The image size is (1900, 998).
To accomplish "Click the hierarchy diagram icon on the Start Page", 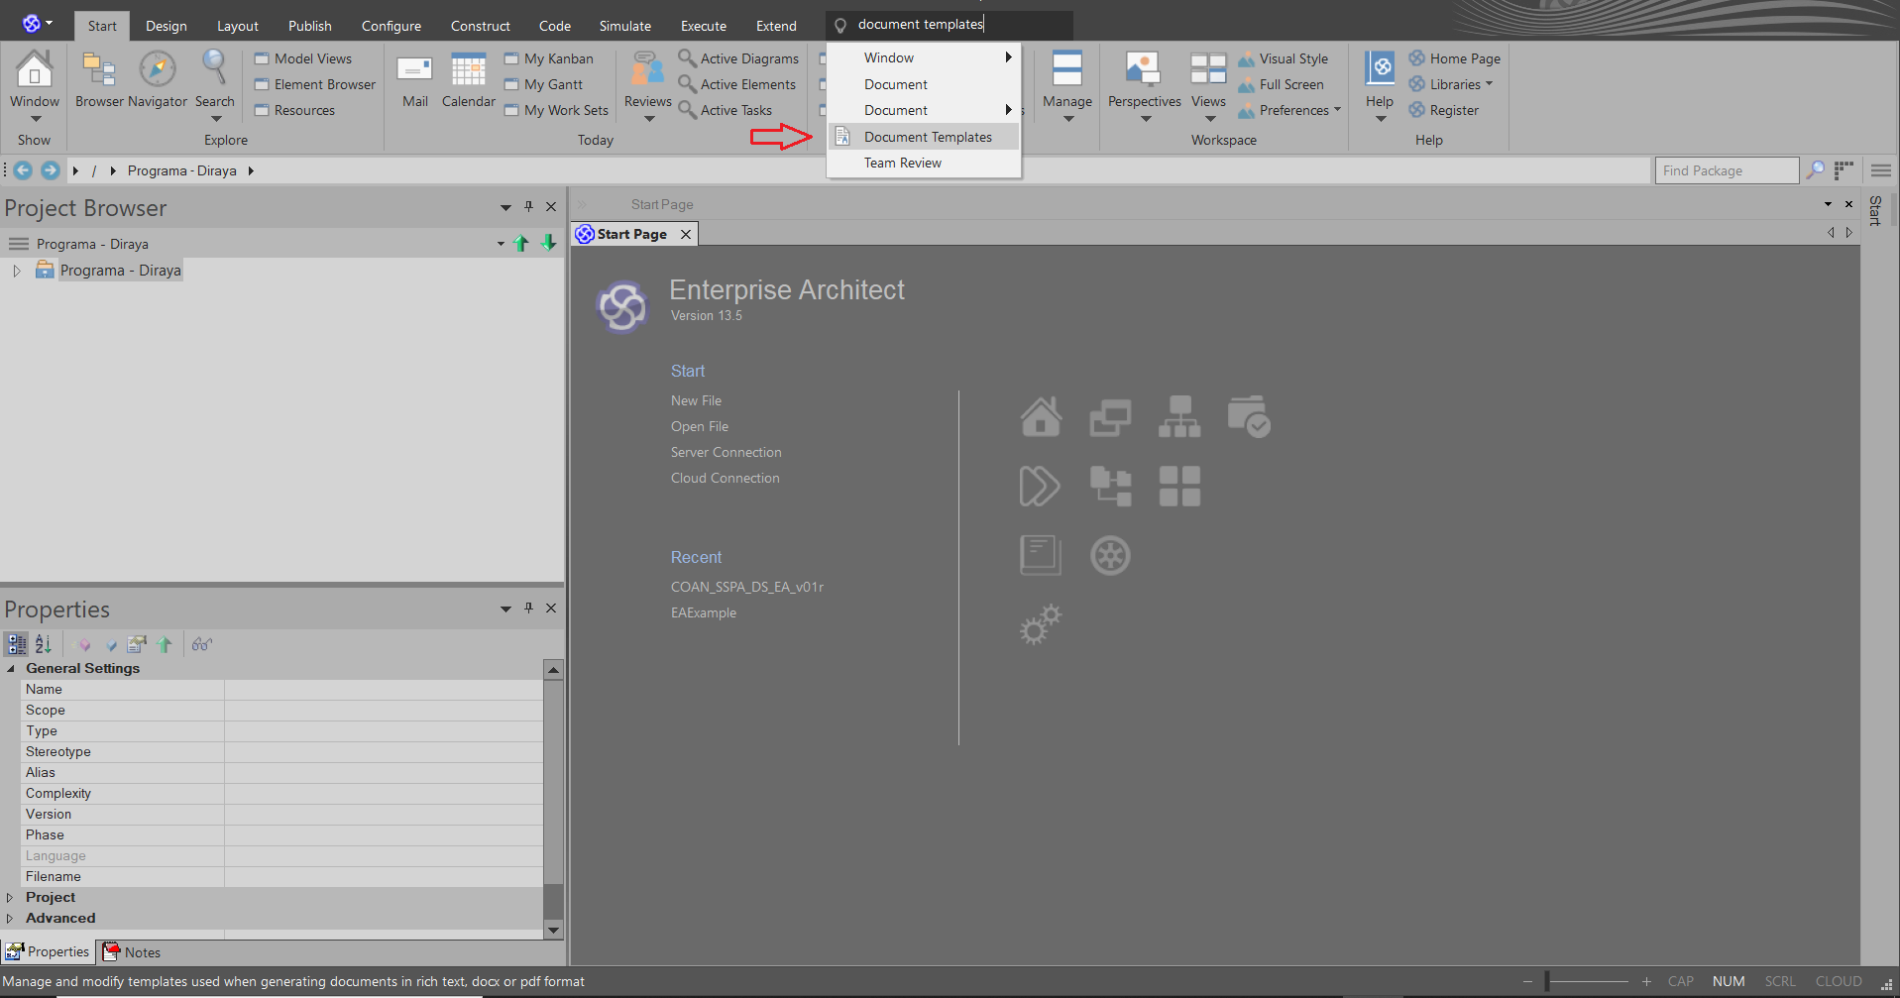I will pos(1179,416).
